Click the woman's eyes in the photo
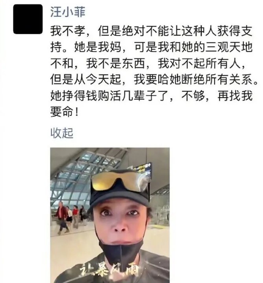Image resolution: width=263 pixels, height=283 pixels. coord(119,213)
